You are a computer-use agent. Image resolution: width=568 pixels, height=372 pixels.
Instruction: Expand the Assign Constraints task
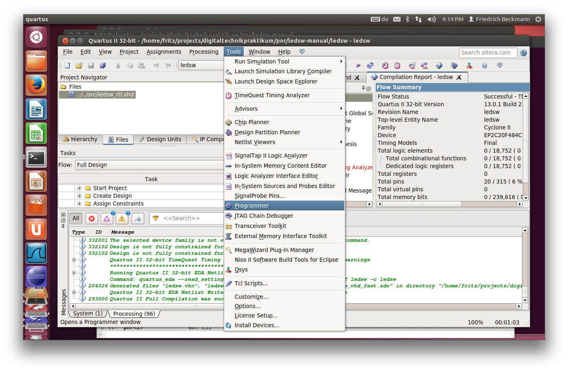pyautogui.click(x=79, y=204)
